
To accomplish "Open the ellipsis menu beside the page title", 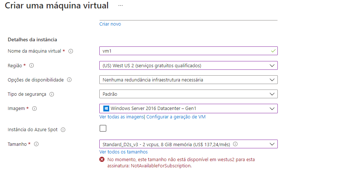I will [x=121, y=5].
